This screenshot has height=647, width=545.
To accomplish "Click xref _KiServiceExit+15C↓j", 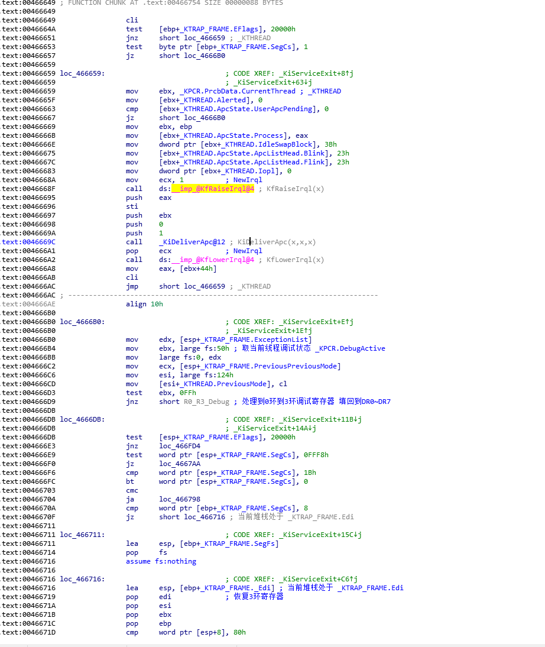I will [x=320, y=535].
